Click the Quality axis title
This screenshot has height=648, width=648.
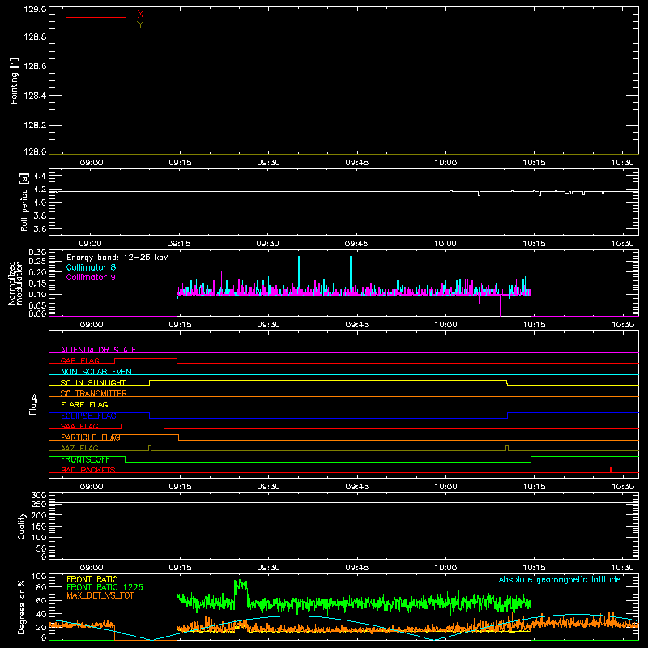click(x=22, y=526)
